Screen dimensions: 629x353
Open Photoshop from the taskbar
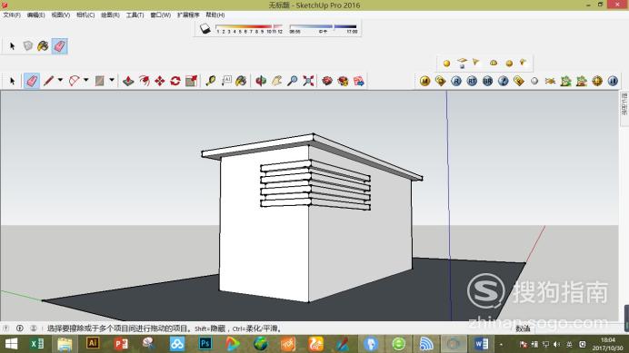click(x=205, y=343)
